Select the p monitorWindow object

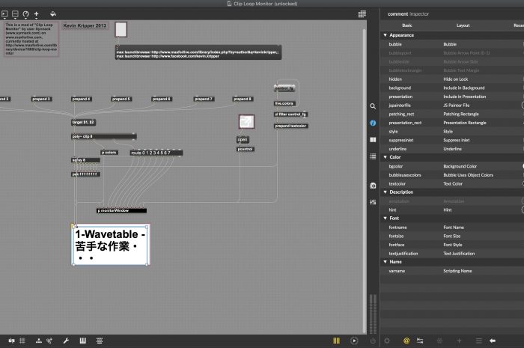click(121, 210)
